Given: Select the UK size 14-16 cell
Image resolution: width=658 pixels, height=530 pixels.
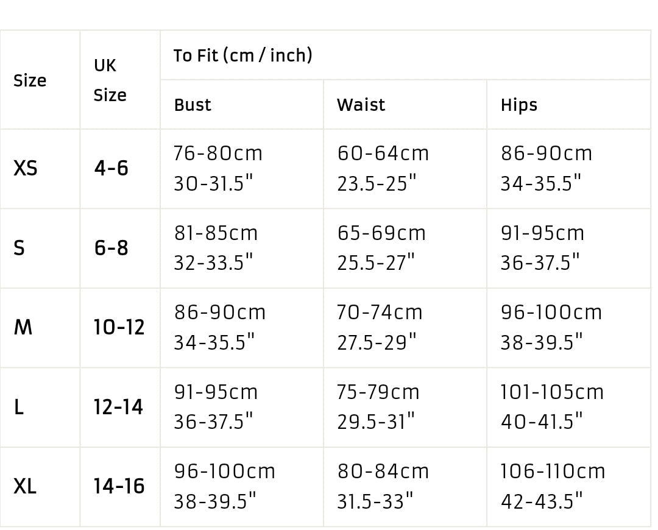Looking at the screenshot, I should tap(119, 486).
